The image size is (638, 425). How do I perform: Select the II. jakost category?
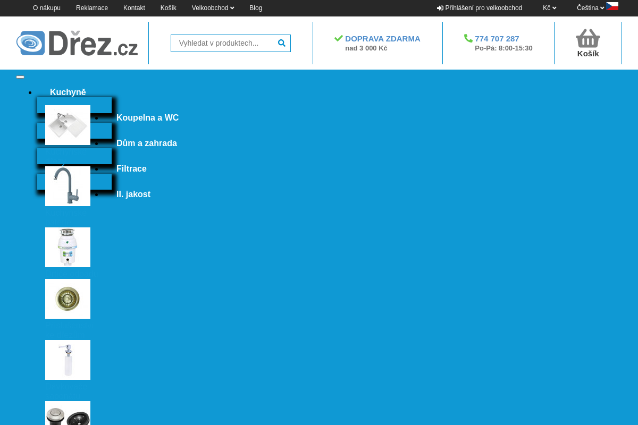133,194
